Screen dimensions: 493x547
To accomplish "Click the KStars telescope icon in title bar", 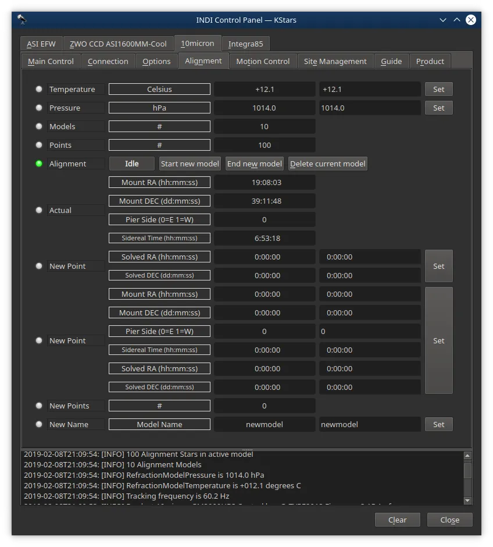I will pos(22,20).
